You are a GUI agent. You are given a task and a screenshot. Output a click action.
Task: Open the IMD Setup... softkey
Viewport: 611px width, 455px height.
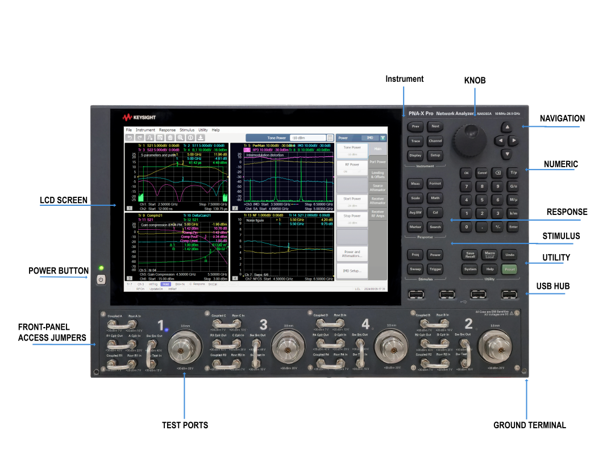pos(352,271)
